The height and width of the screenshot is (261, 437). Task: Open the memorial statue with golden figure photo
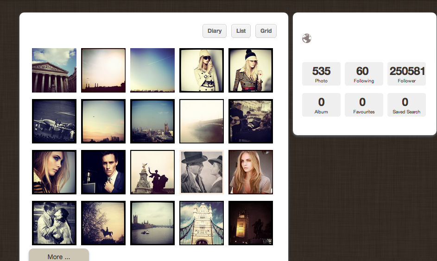152,172
